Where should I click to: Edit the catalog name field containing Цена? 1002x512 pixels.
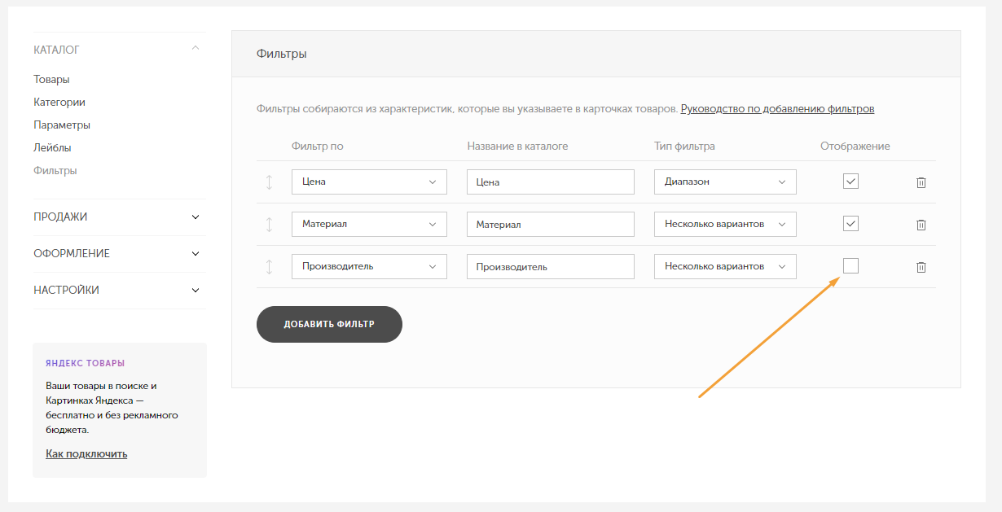tap(551, 182)
